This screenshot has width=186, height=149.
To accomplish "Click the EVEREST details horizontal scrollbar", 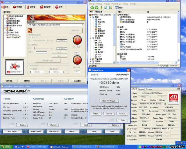I will [147, 62].
